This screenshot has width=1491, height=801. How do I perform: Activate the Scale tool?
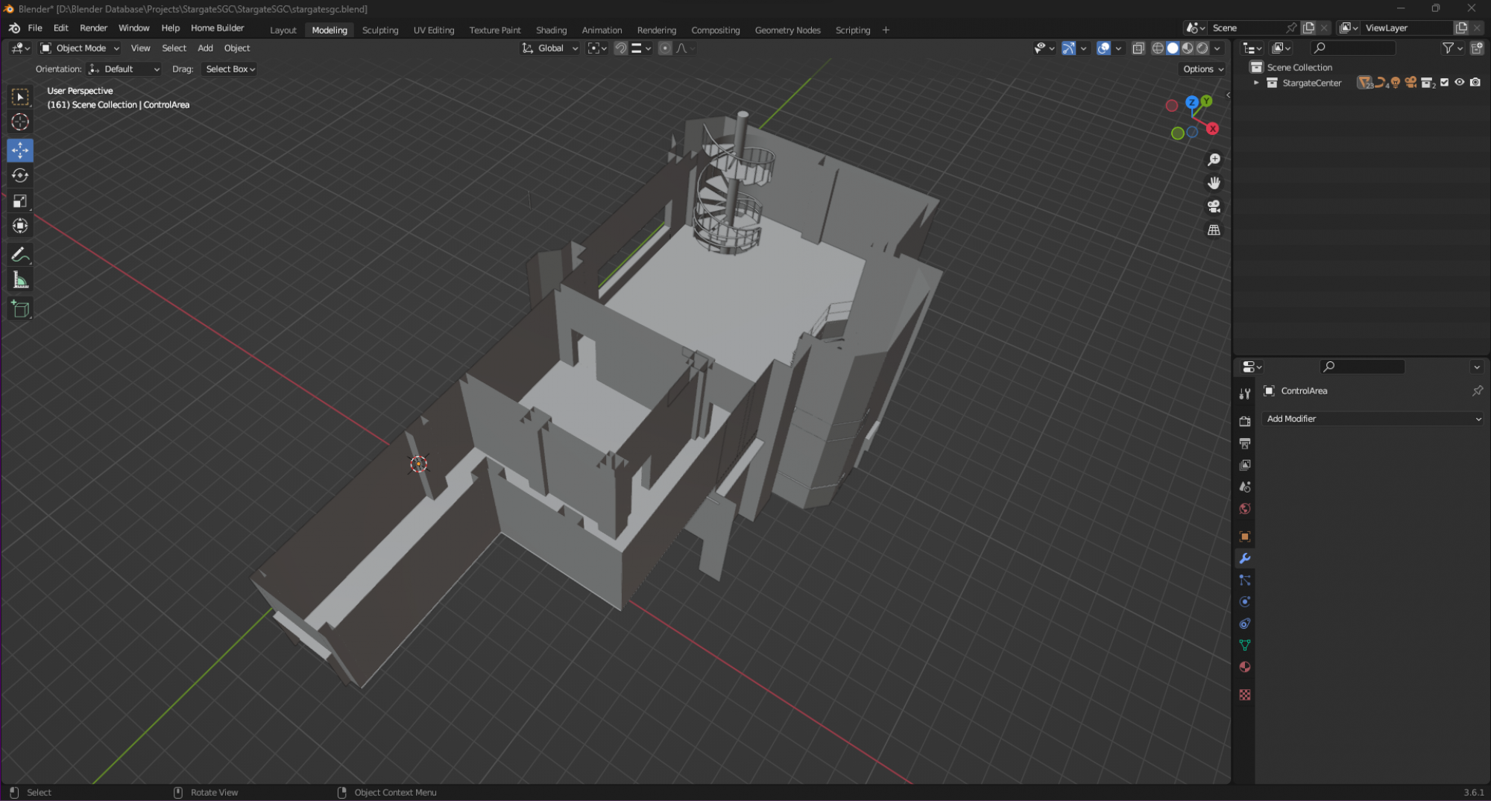(20, 201)
